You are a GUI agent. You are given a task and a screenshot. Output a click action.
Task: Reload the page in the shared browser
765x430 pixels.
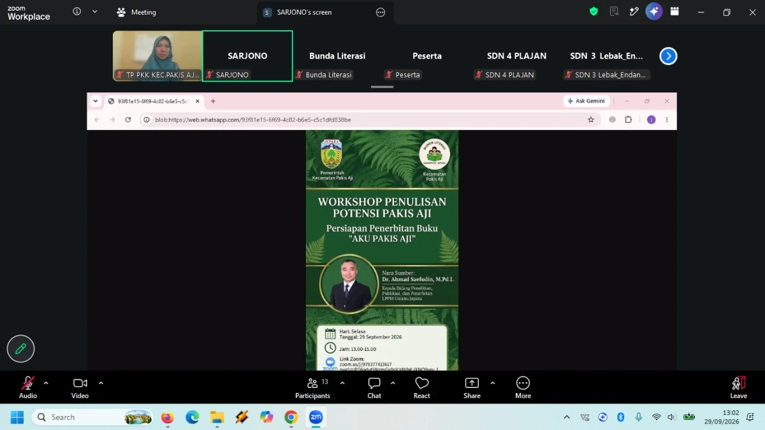[127, 120]
